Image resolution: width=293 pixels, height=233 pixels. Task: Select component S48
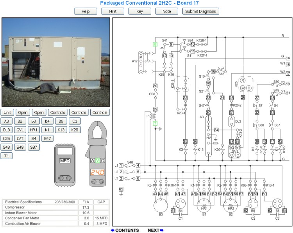coord(7,147)
